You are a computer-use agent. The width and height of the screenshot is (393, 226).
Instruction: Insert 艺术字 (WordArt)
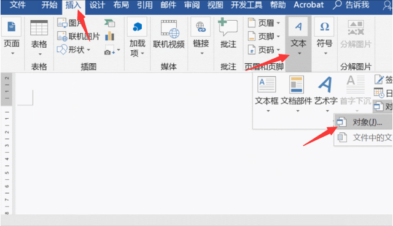326,94
